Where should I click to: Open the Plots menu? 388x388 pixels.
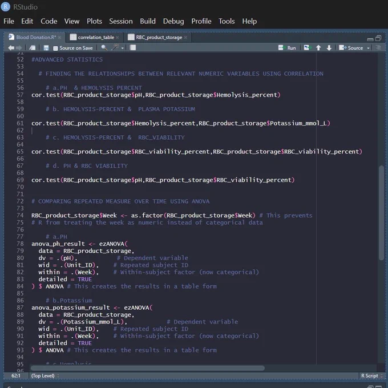pyautogui.click(x=94, y=21)
